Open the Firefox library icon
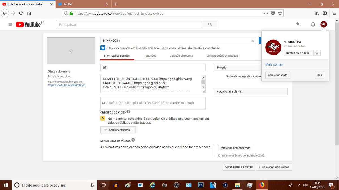The height and width of the screenshot is (190, 339). [317, 13]
